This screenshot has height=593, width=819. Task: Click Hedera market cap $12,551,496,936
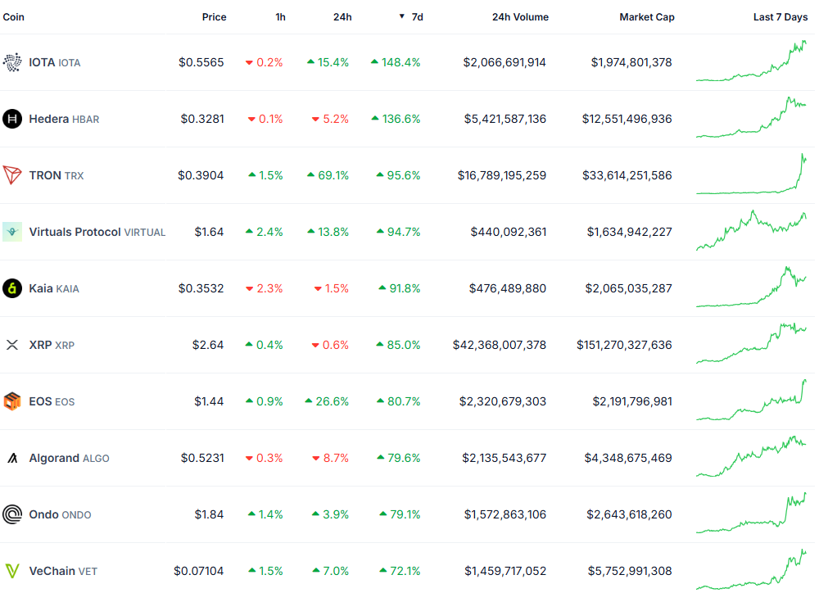click(627, 119)
